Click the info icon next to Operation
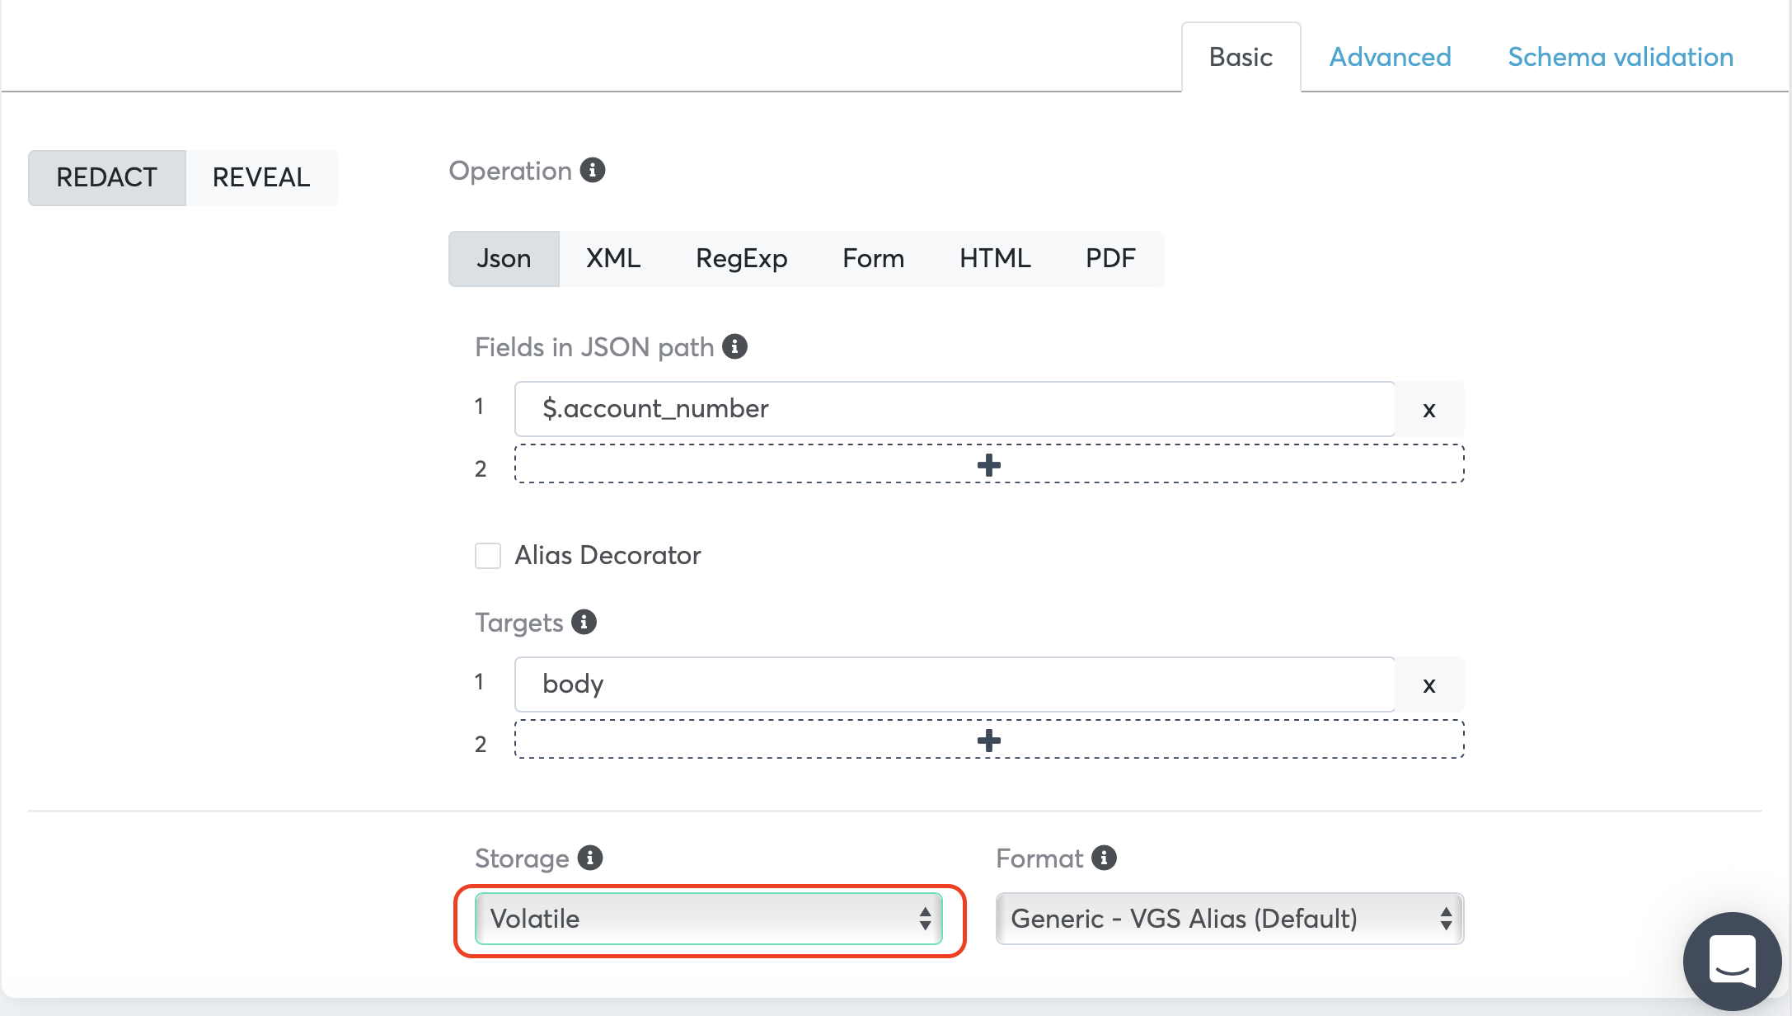Image resolution: width=1792 pixels, height=1016 pixels. pos(592,170)
